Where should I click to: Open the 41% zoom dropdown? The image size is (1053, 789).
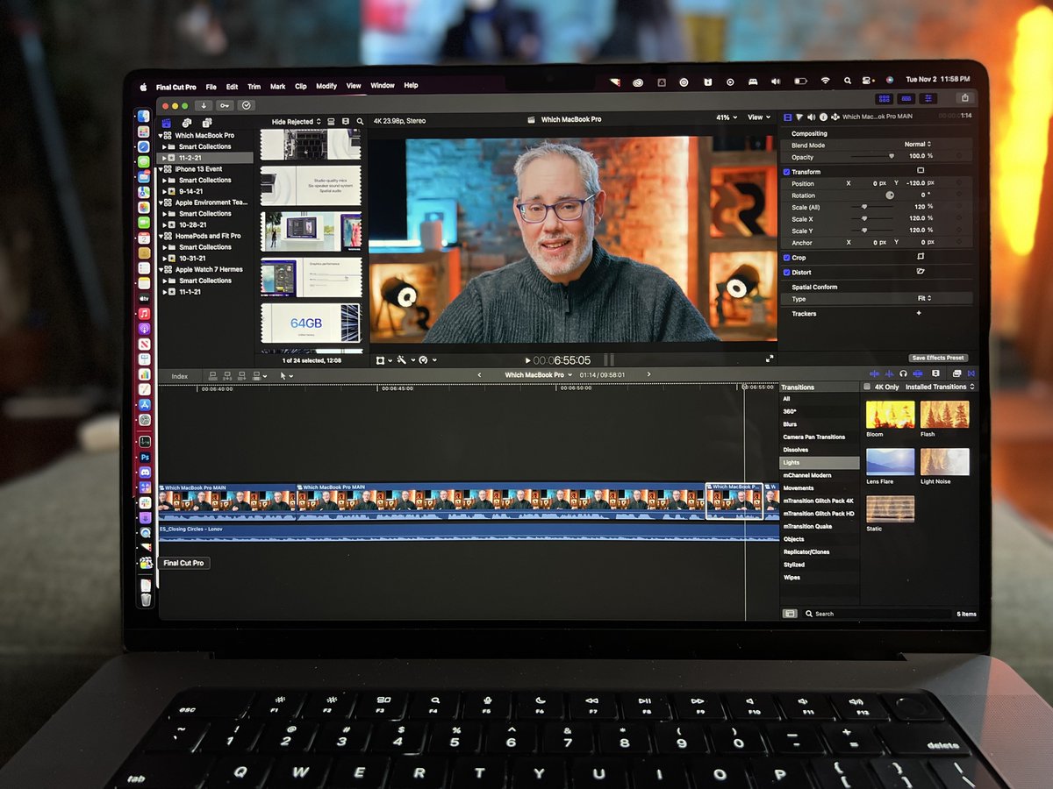pyautogui.click(x=727, y=117)
